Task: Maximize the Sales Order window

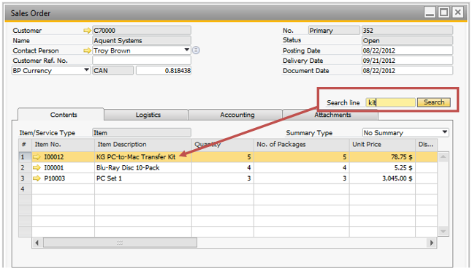Action: pos(444,12)
